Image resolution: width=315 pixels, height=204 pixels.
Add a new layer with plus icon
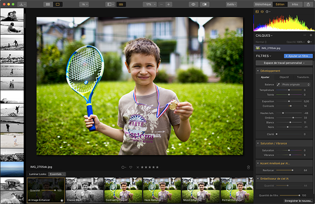(311, 35)
